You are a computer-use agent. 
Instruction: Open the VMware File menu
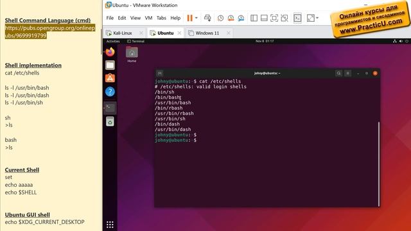pos(110,18)
